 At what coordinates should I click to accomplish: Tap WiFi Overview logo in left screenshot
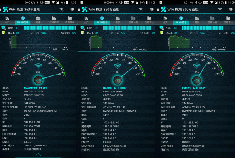click(5, 9)
